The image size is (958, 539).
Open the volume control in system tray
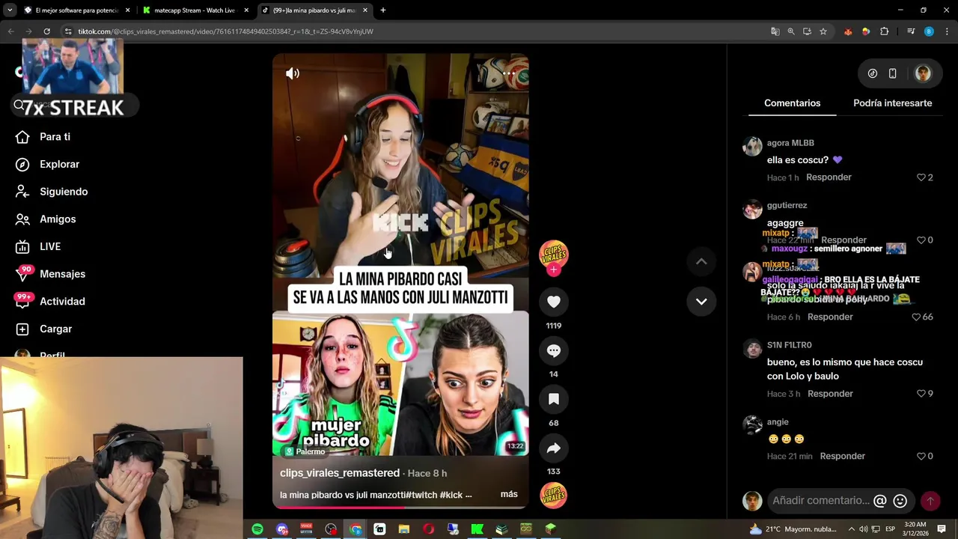pyautogui.click(x=863, y=529)
